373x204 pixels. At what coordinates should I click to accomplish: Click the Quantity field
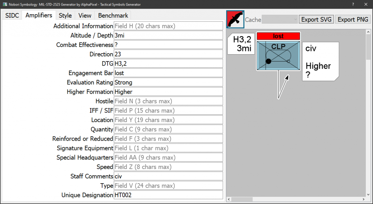click(x=168, y=129)
